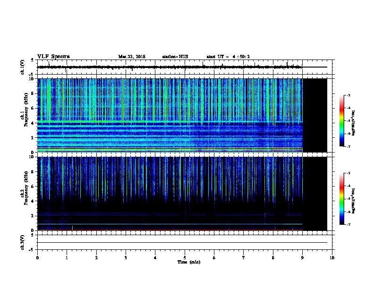374x289 pixels.
Task: Click the ch.1 spectrogram panel
Action: tap(182, 115)
